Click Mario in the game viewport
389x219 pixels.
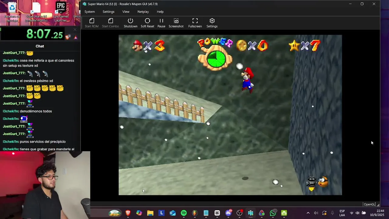(247, 80)
